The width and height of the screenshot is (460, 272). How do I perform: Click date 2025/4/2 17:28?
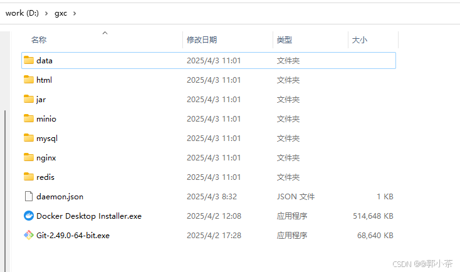214,235
